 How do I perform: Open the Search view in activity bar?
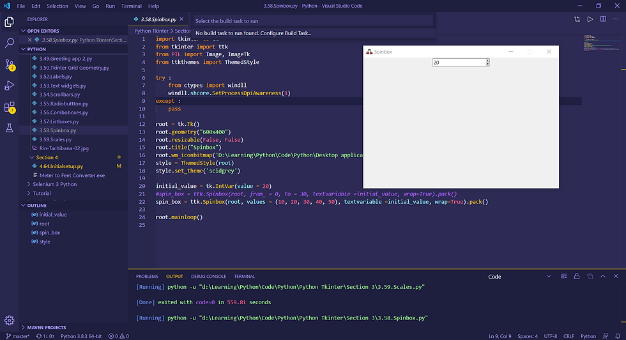[x=9, y=43]
